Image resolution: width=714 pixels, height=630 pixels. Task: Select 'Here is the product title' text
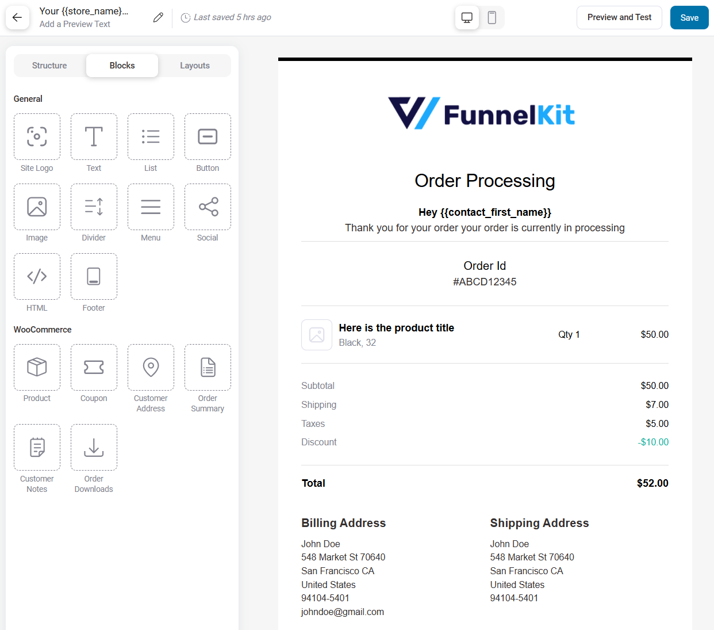pos(397,328)
